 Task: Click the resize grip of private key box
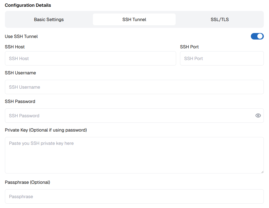coord(262,171)
